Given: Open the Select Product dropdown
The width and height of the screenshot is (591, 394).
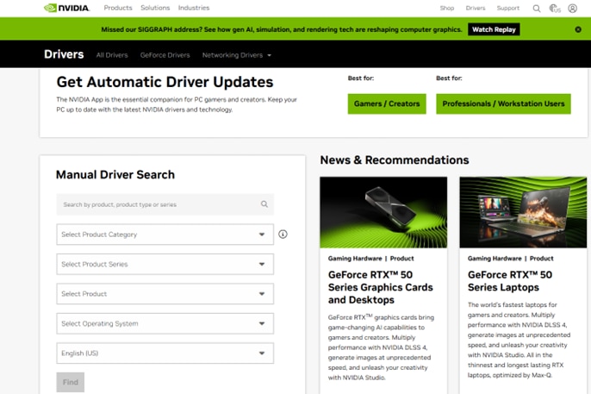Looking at the screenshot, I should coord(165,294).
